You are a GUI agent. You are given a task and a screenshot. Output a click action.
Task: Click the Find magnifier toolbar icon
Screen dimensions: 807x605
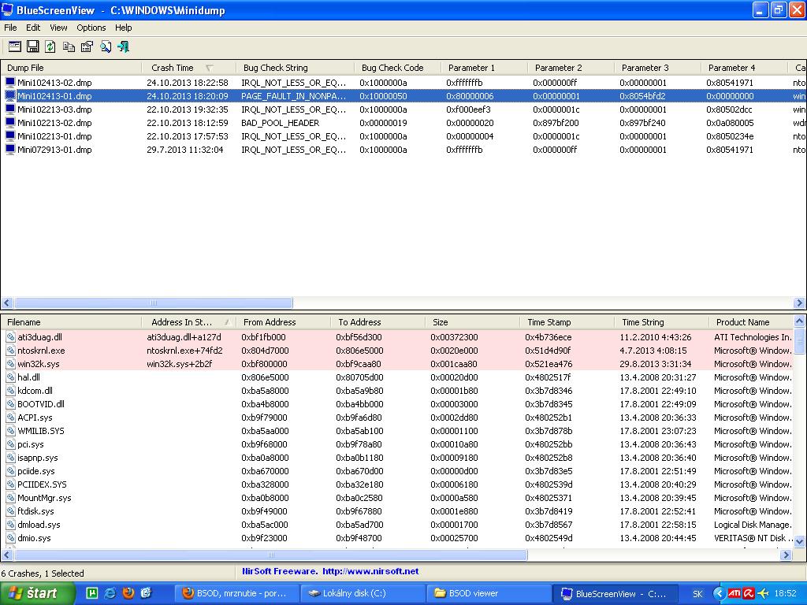106,47
